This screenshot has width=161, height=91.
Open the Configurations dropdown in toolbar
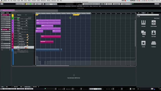pos(20,4)
